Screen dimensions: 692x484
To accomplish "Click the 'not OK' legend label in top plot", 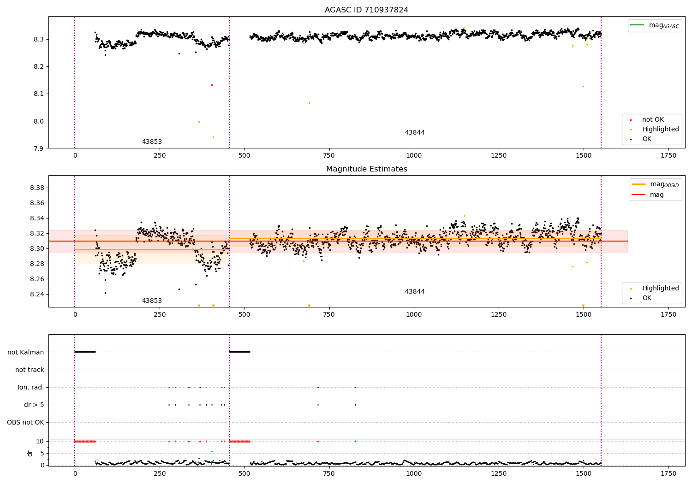I will point(653,119).
